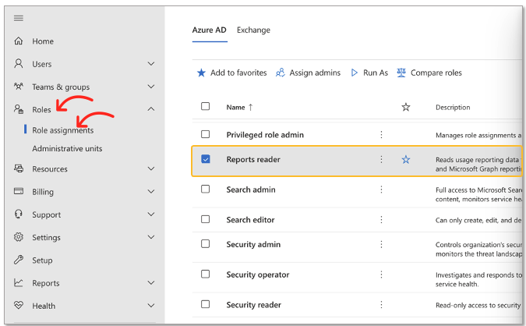The width and height of the screenshot is (526, 326).
Task: Open more options for Security operator
Action: pyautogui.click(x=381, y=275)
